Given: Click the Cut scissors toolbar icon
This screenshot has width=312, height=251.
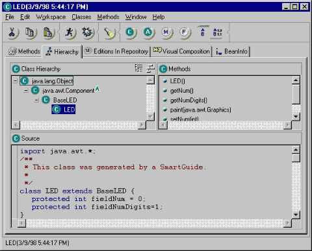Looking at the screenshot, I should tap(12, 32).
